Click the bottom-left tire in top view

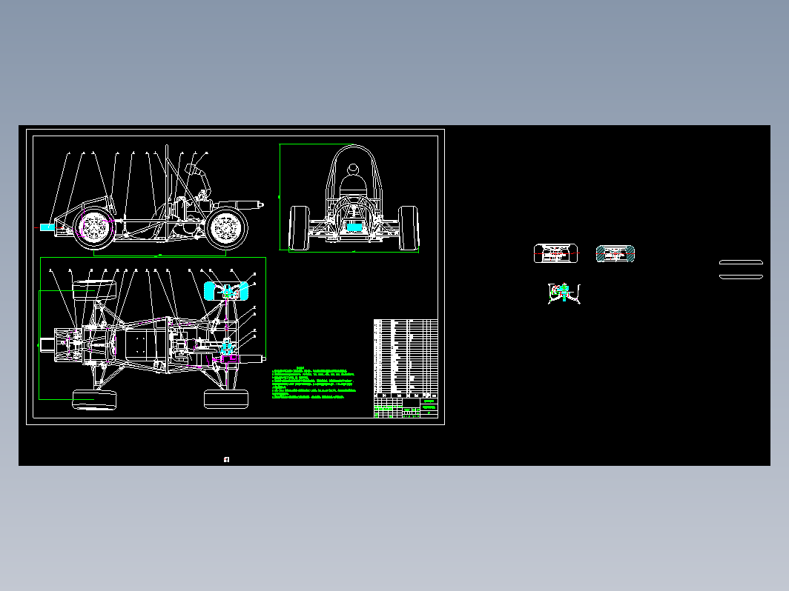[x=95, y=399]
